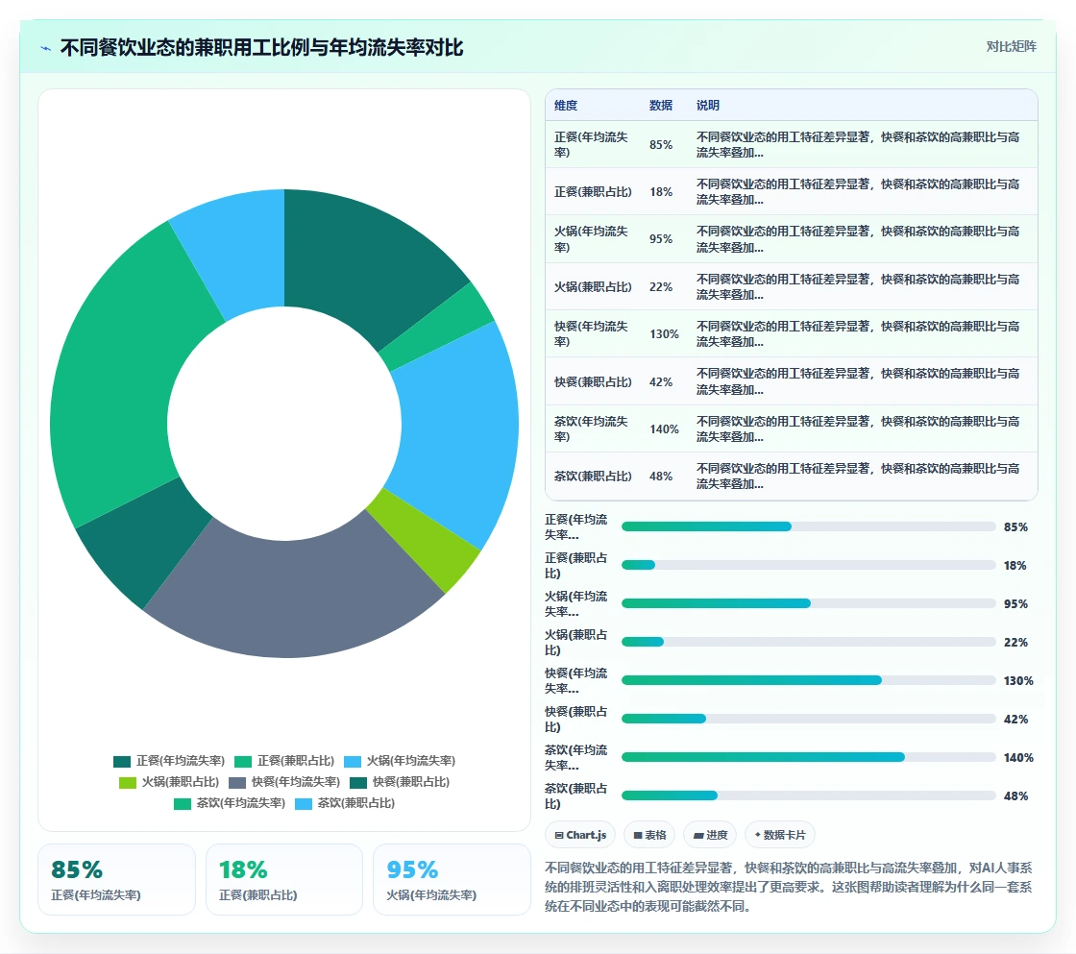This screenshot has height=954, width=1076.
Task: Click the 42% value in the table
Action: click(x=661, y=381)
